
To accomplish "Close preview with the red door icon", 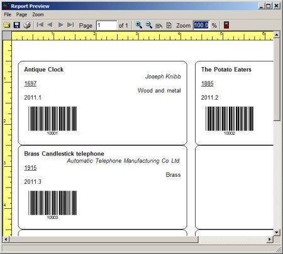I will point(226,25).
